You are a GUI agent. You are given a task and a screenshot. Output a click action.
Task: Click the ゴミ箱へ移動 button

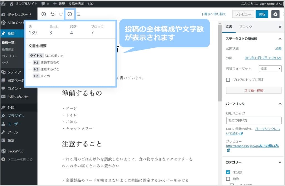click(254, 90)
